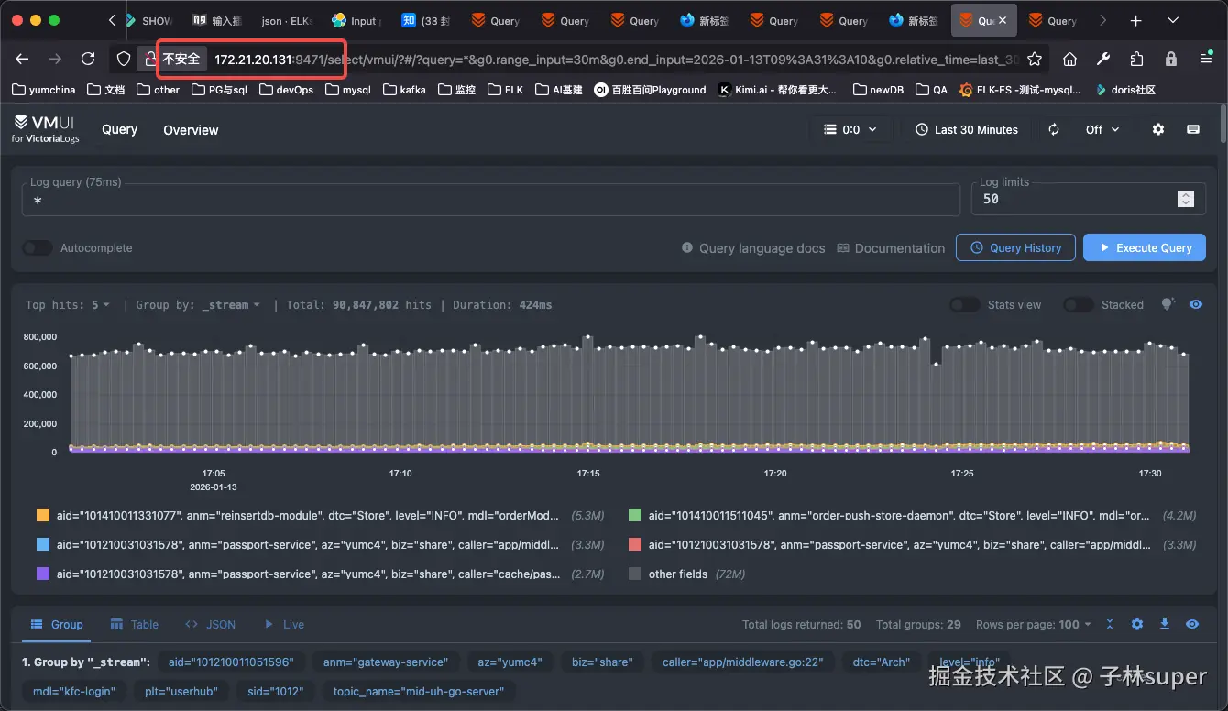The height and width of the screenshot is (711, 1228).
Task: Open the Top hits dropdown
Action: tap(68, 304)
